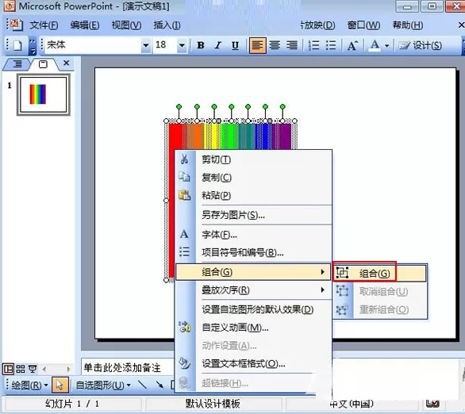465x414 pixels.
Task: Click 字体(F)... font icon entry
Action: tap(184, 235)
